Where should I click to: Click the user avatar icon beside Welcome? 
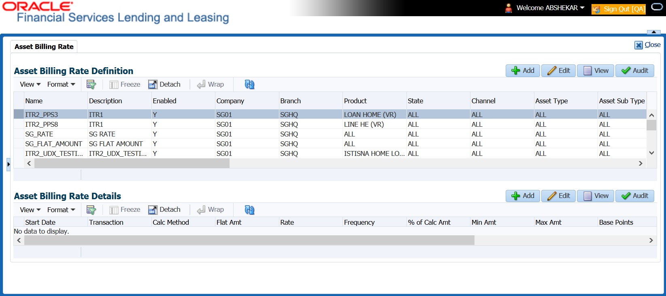coord(509,8)
